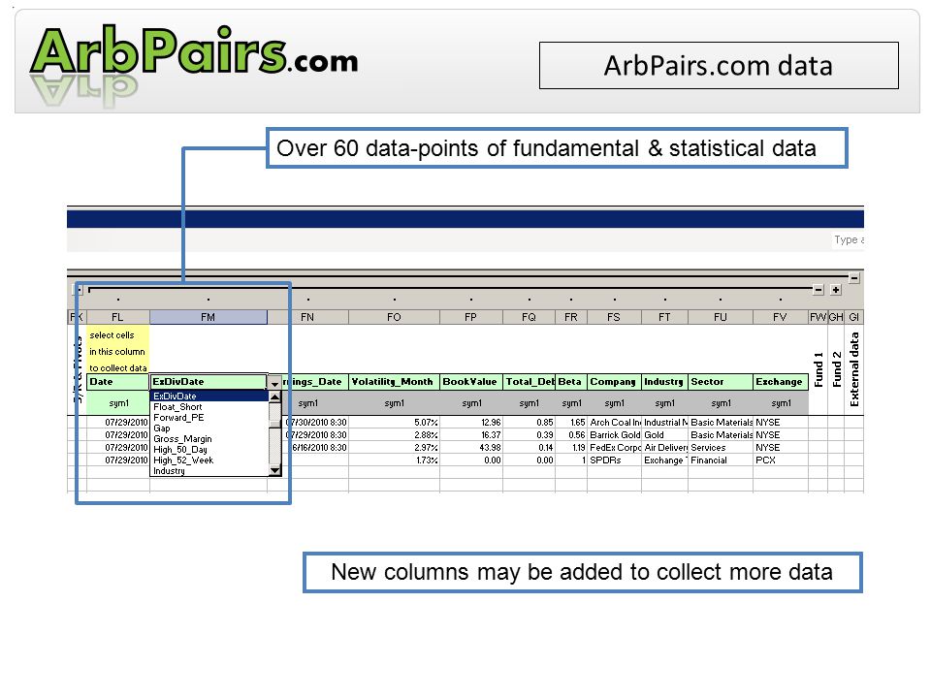This screenshot has height=698, width=931.
Task: Click the Total_Debt header cell
Action: 529,382
